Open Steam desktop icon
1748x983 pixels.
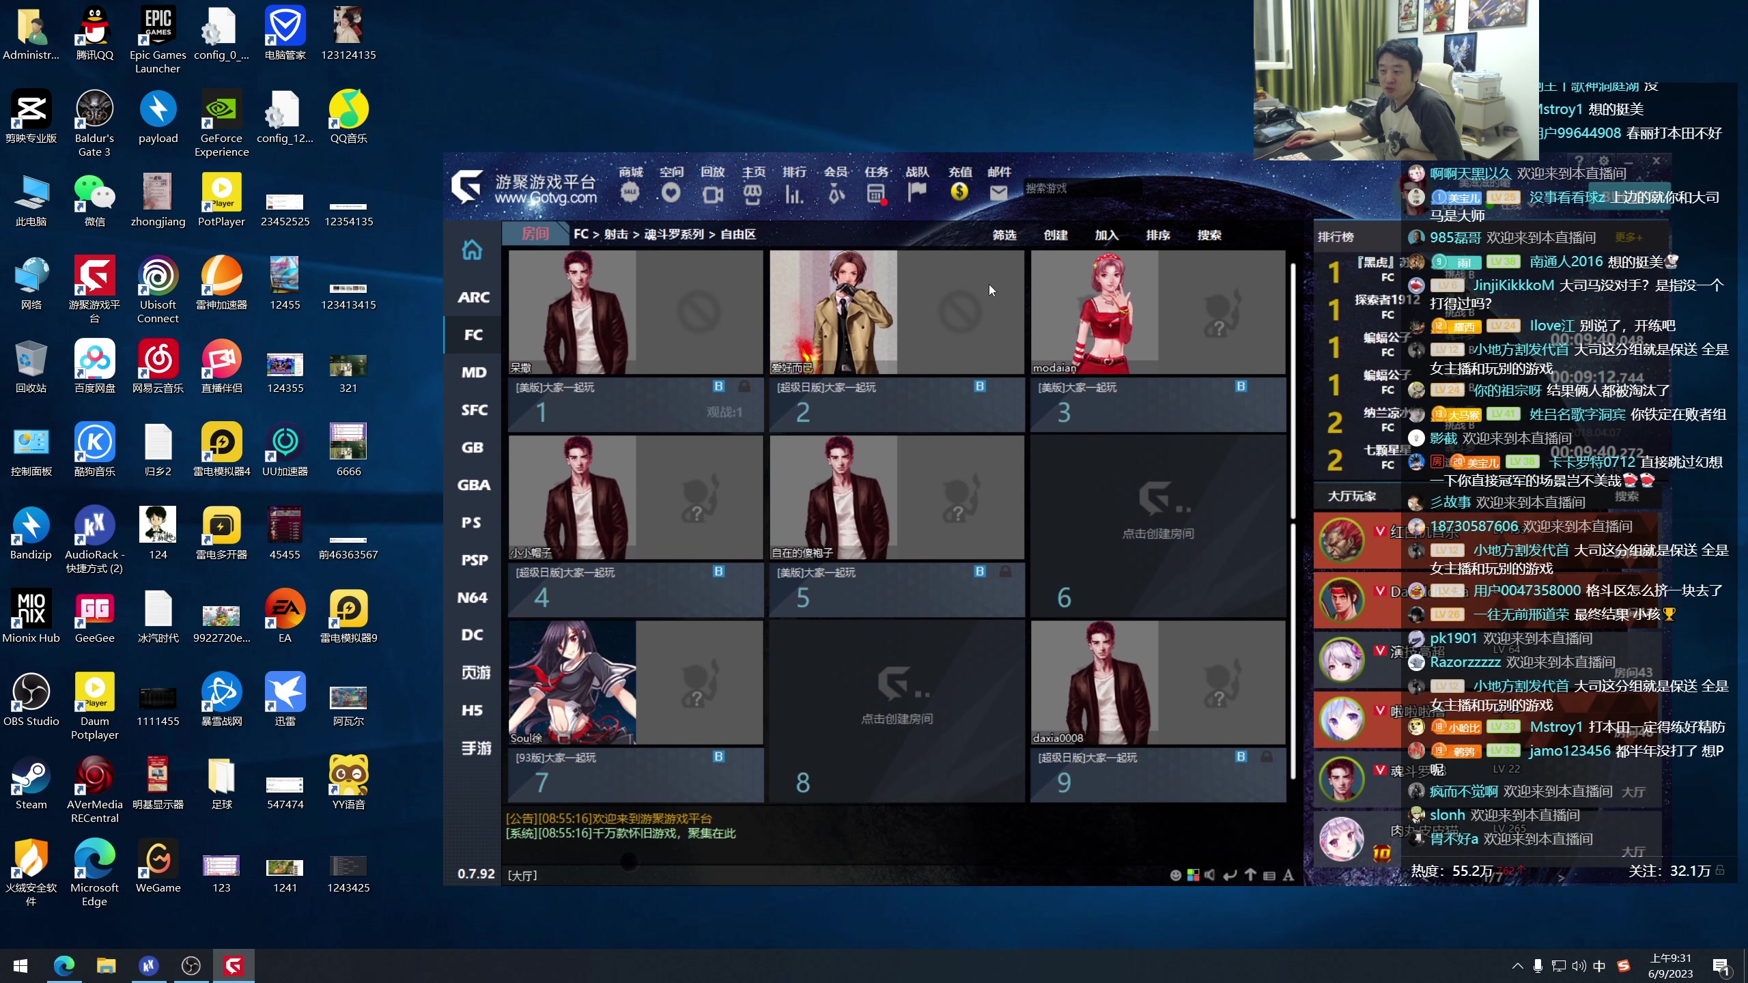[31, 783]
